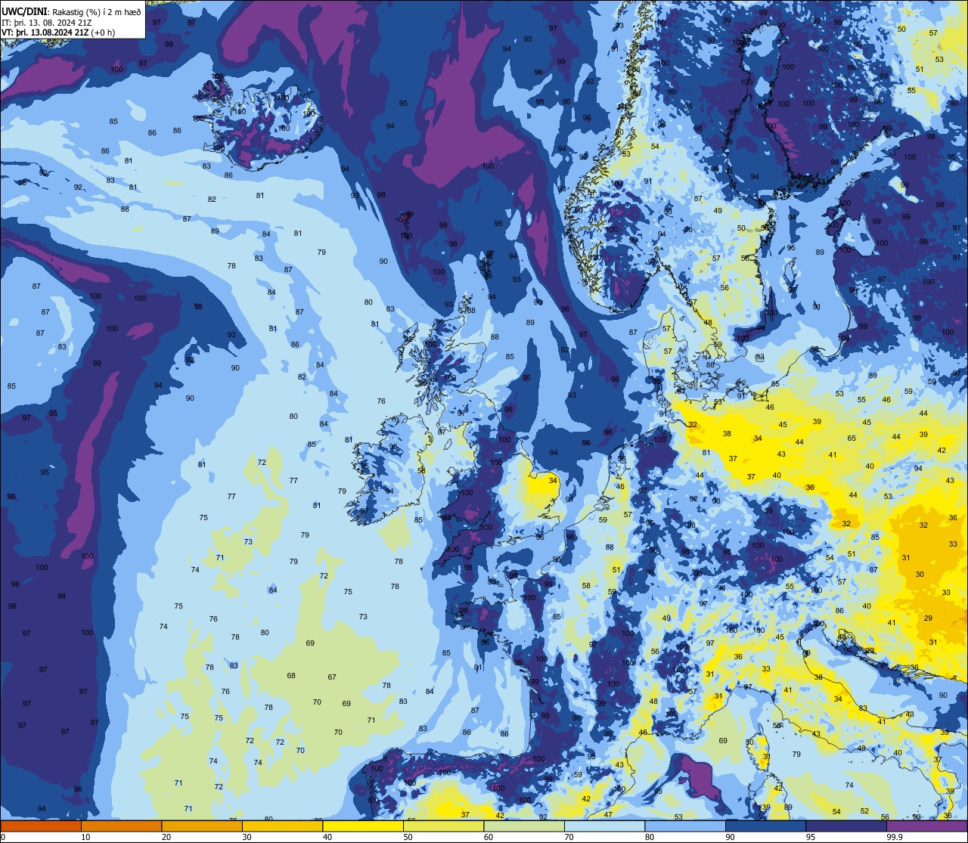Select the 70–80 pale blue legend swatch
Image resolution: width=968 pixels, height=843 pixels.
point(604,826)
